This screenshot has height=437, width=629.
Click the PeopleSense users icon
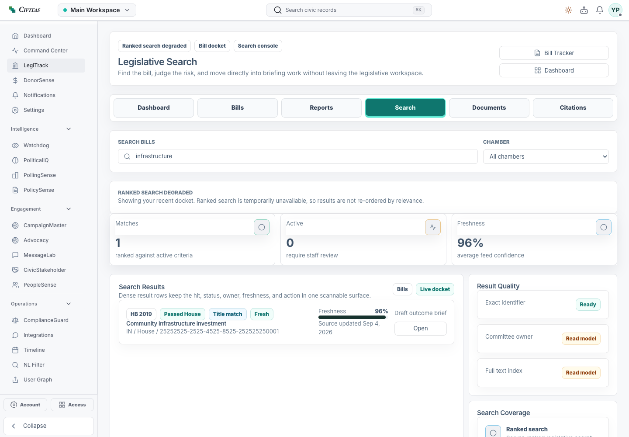[15, 285]
